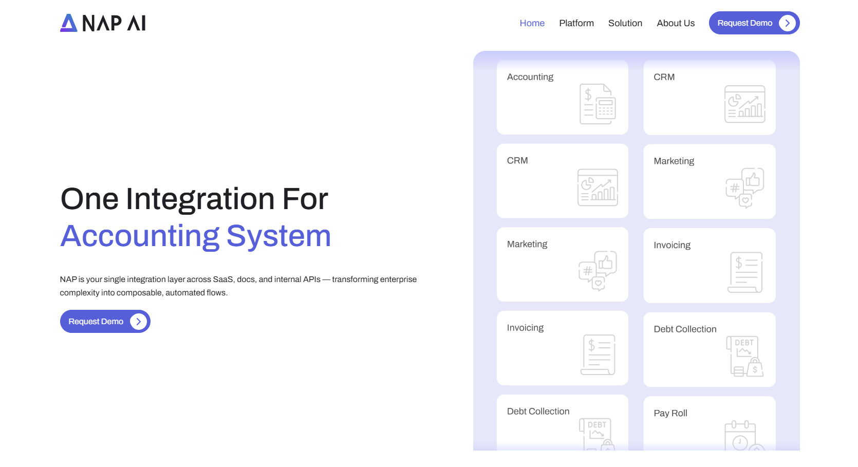Click the NAP AI logo

pos(103,23)
